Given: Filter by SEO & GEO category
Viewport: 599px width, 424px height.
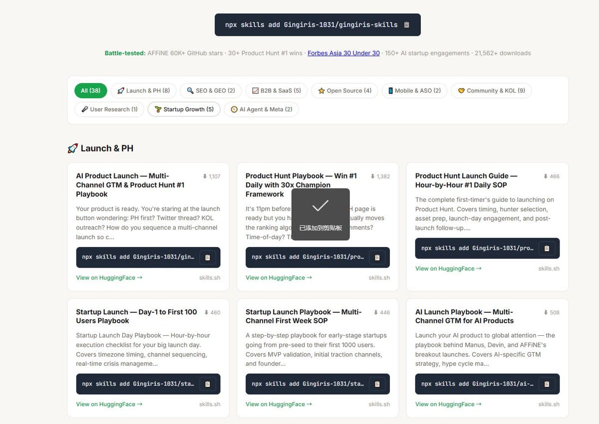Looking at the screenshot, I should click(x=211, y=91).
